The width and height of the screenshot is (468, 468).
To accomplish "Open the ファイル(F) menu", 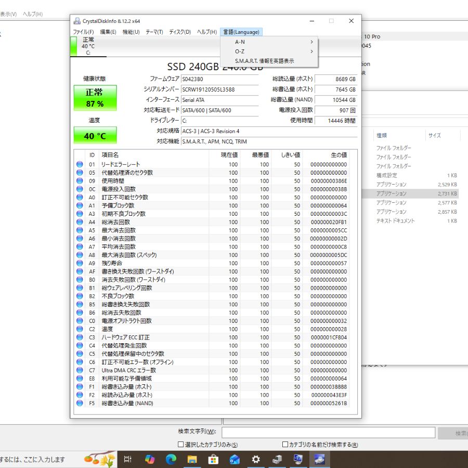I will pos(83,32).
